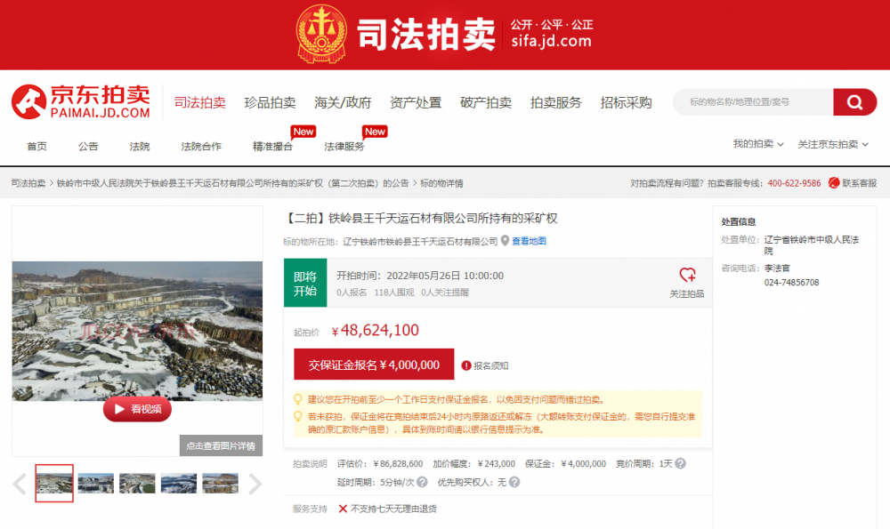The height and width of the screenshot is (529, 890).
Task: Select the second quarry thumbnail
Action: (x=96, y=483)
